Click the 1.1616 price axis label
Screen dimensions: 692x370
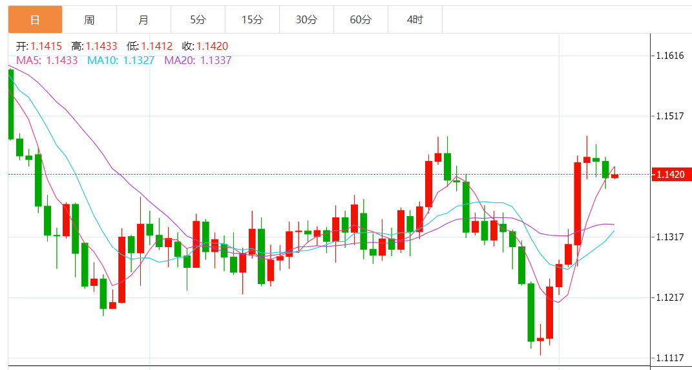point(670,56)
